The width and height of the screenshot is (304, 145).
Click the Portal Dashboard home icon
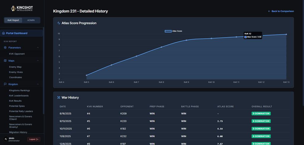[4, 33]
